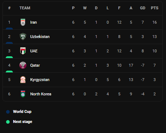Click the Uzbekistan UFA crest icon
166x133 pixels.
pyautogui.click(x=23, y=37)
